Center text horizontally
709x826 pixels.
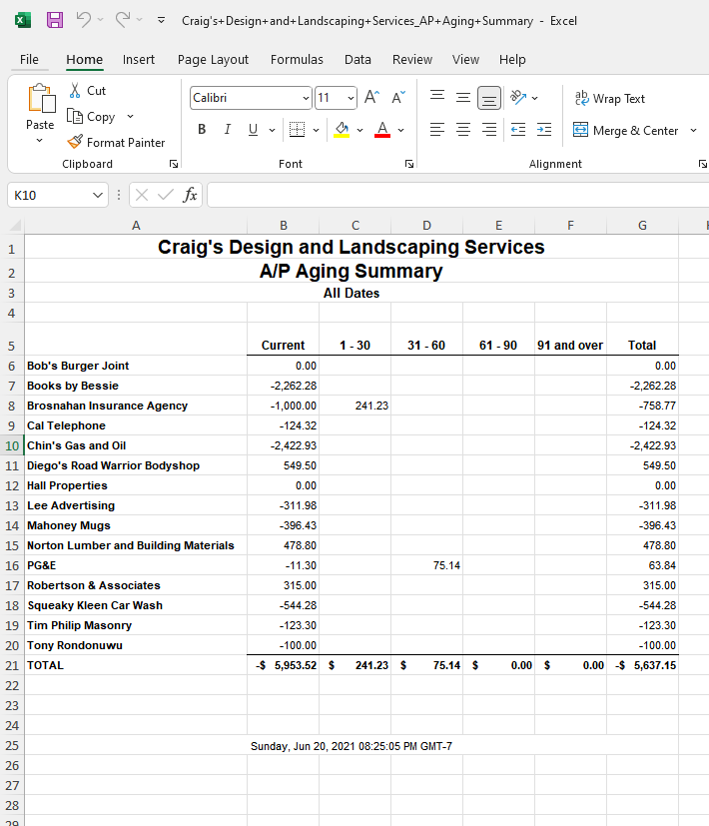coord(463,130)
